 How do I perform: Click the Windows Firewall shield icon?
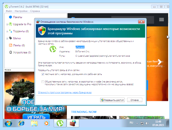[42, 31]
